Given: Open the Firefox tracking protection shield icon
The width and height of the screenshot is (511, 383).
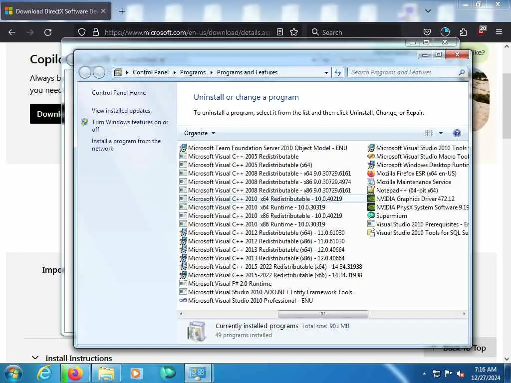Looking at the screenshot, I should point(82,32).
